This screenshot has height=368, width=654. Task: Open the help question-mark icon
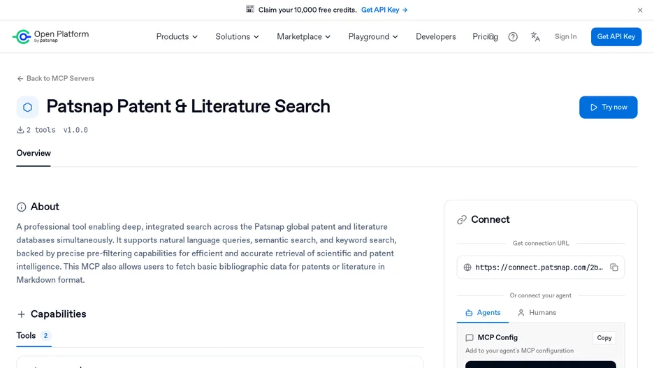tap(513, 37)
